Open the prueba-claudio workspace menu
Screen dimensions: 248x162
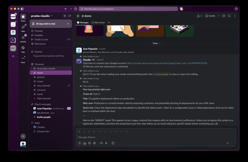[x=42, y=16]
